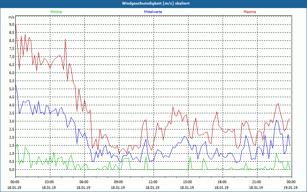307x192 pixels.
Task: Select the blue 'Mittelwerte' legend label
Action: tap(153, 12)
